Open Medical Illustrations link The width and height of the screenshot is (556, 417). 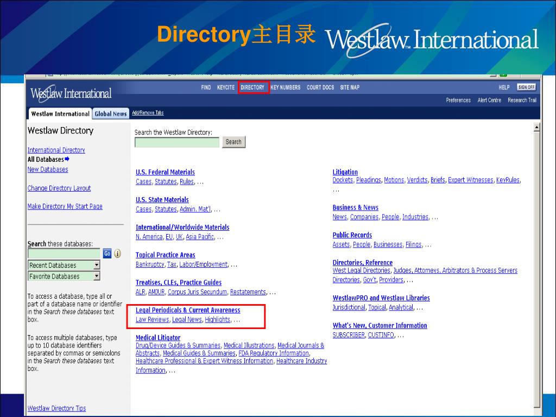249,345
